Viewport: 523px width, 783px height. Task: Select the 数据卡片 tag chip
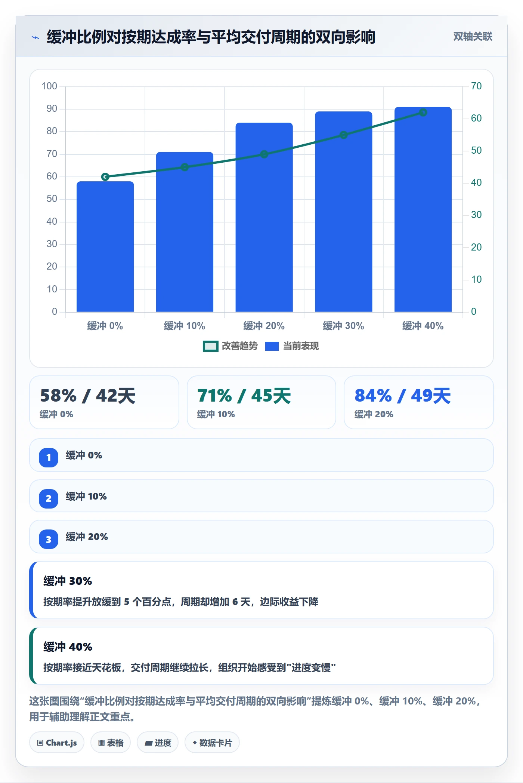212,743
